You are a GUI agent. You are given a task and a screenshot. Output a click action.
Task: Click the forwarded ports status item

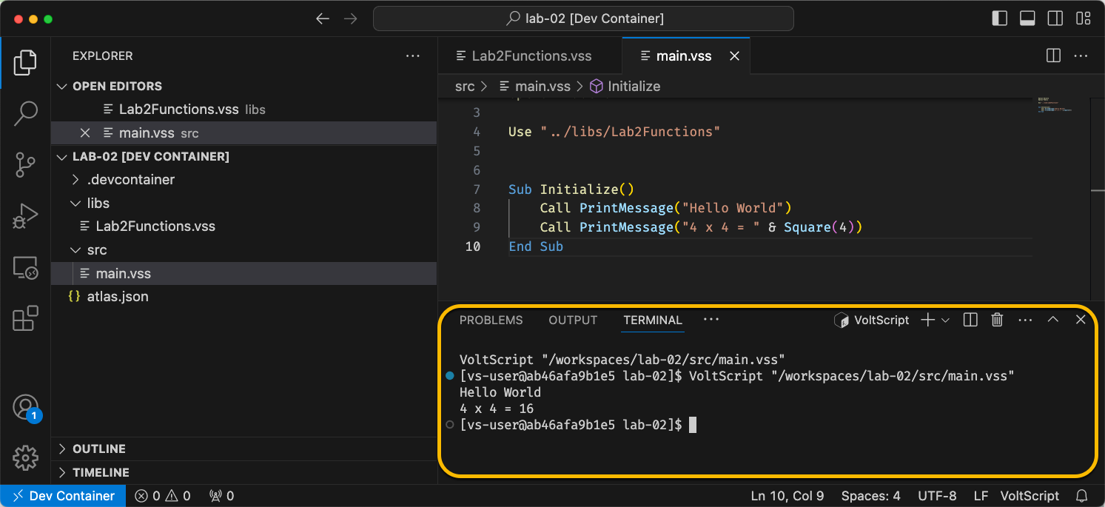221,496
